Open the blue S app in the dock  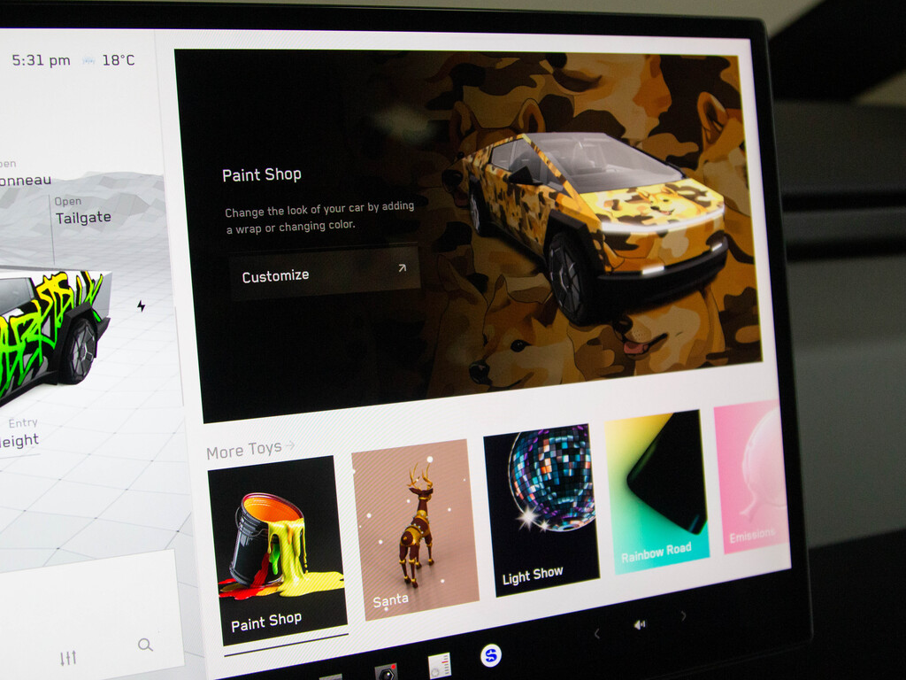tap(490, 655)
